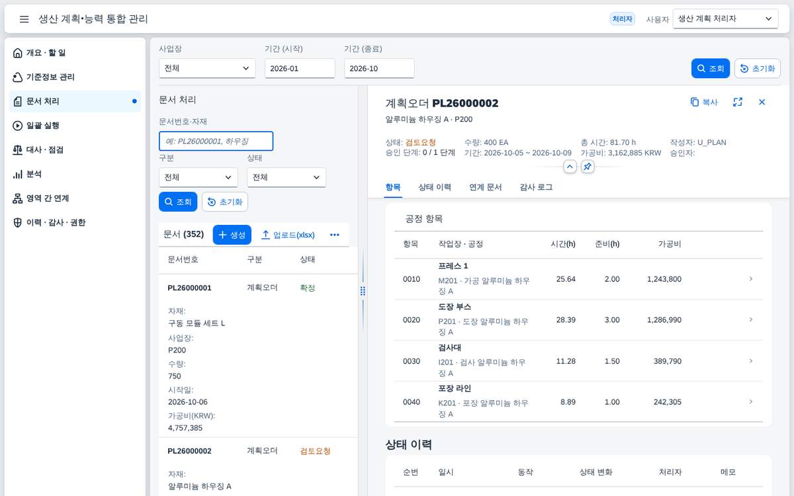Switch to the 감사 로그 tab
This screenshot has width=794, height=496.
click(x=536, y=187)
